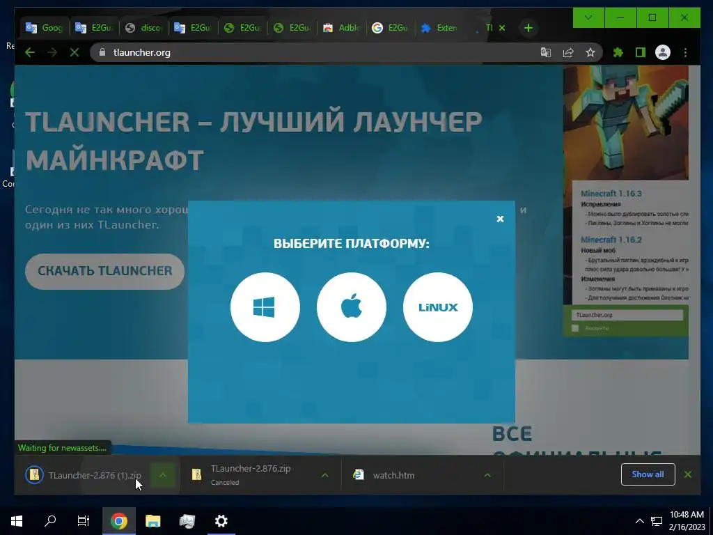Open the Chrome three-dot menu
The image size is (713, 535).
tap(685, 53)
